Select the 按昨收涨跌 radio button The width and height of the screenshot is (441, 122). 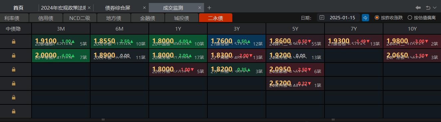(377, 18)
